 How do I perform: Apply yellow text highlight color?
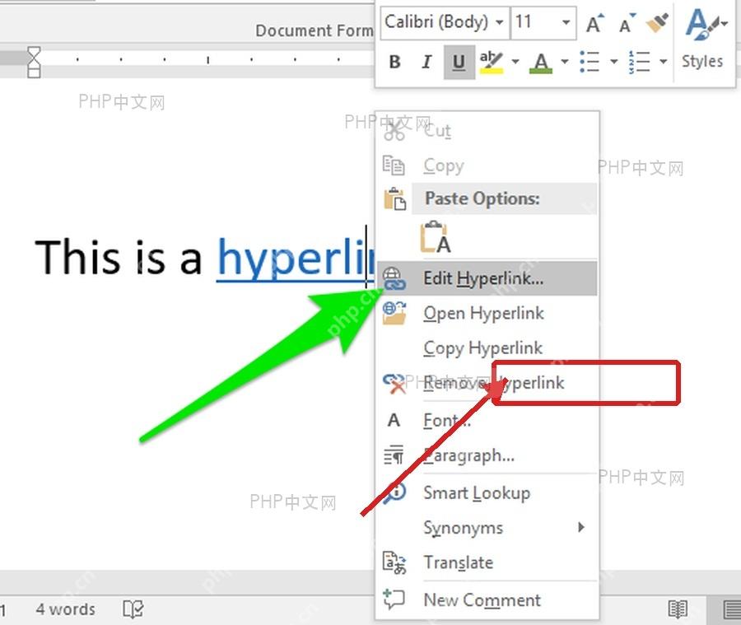click(491, 62)
